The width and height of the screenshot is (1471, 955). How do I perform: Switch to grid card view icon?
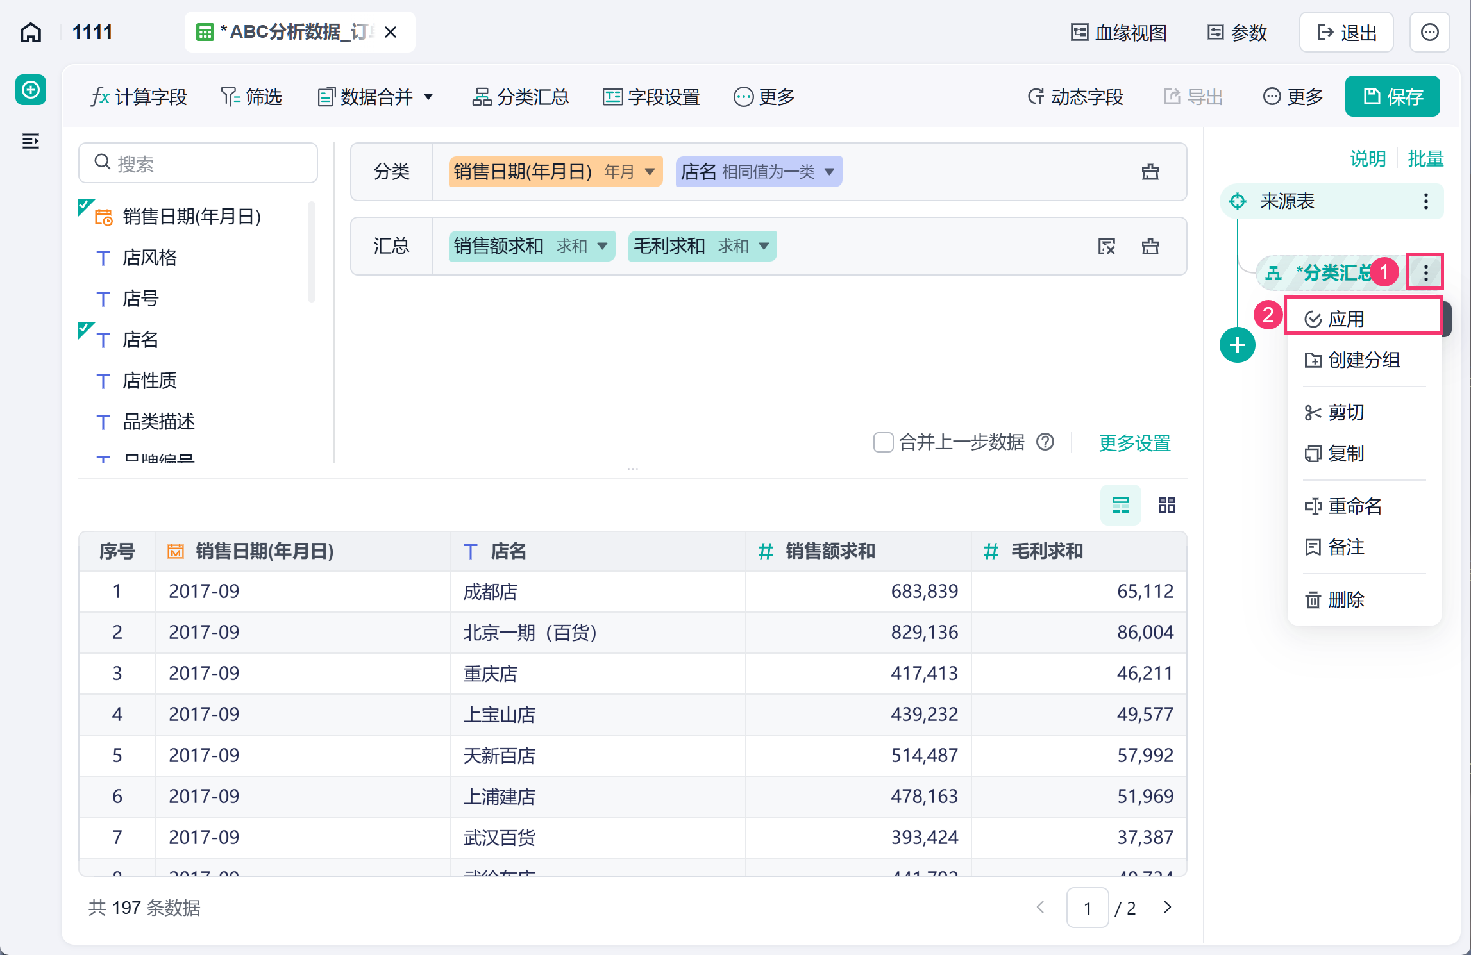1167,505
